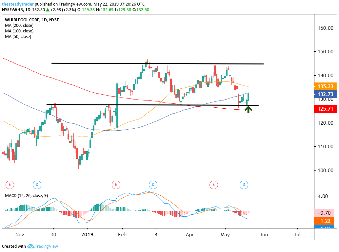Click the 140.00 price axis label
This screenshot has height=252, width=339.
tap(325, 76)
